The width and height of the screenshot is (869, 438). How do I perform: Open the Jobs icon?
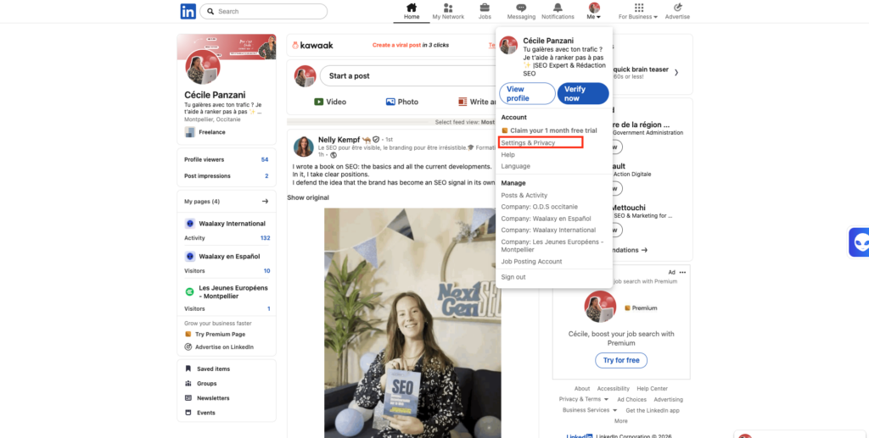coord(485,8)
